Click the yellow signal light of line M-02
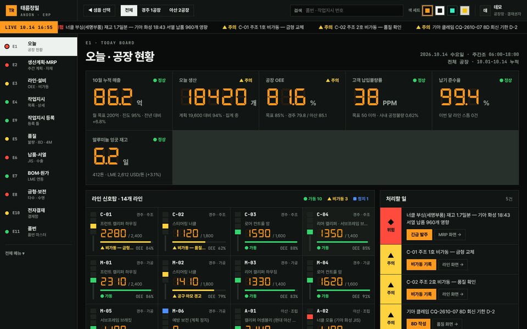The image size is (527, 329). tap(165, 275)
